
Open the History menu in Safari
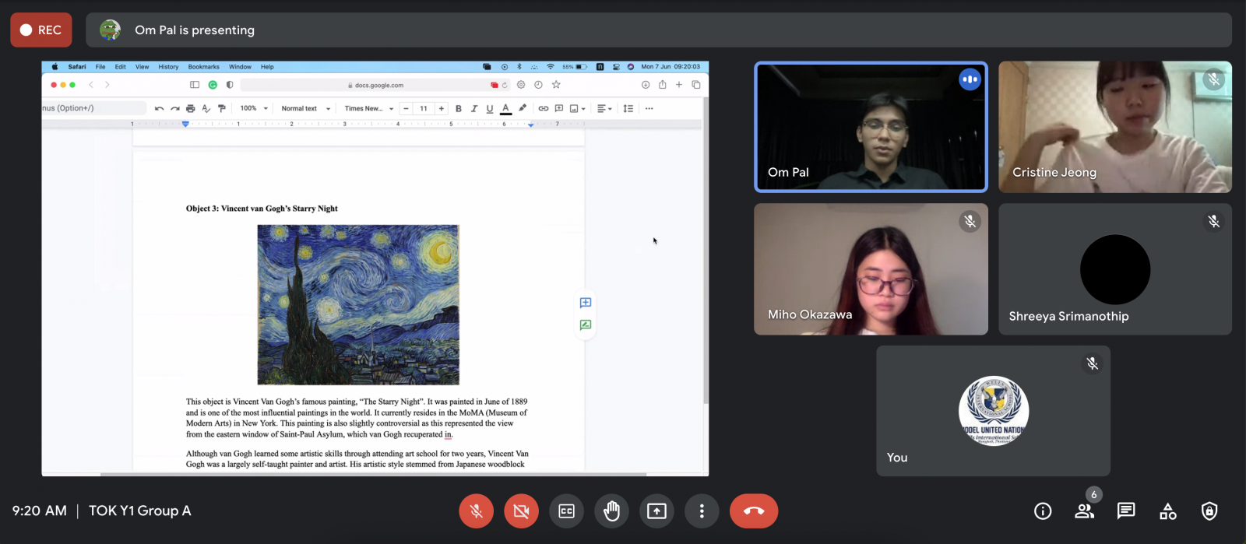click(168, 67)
